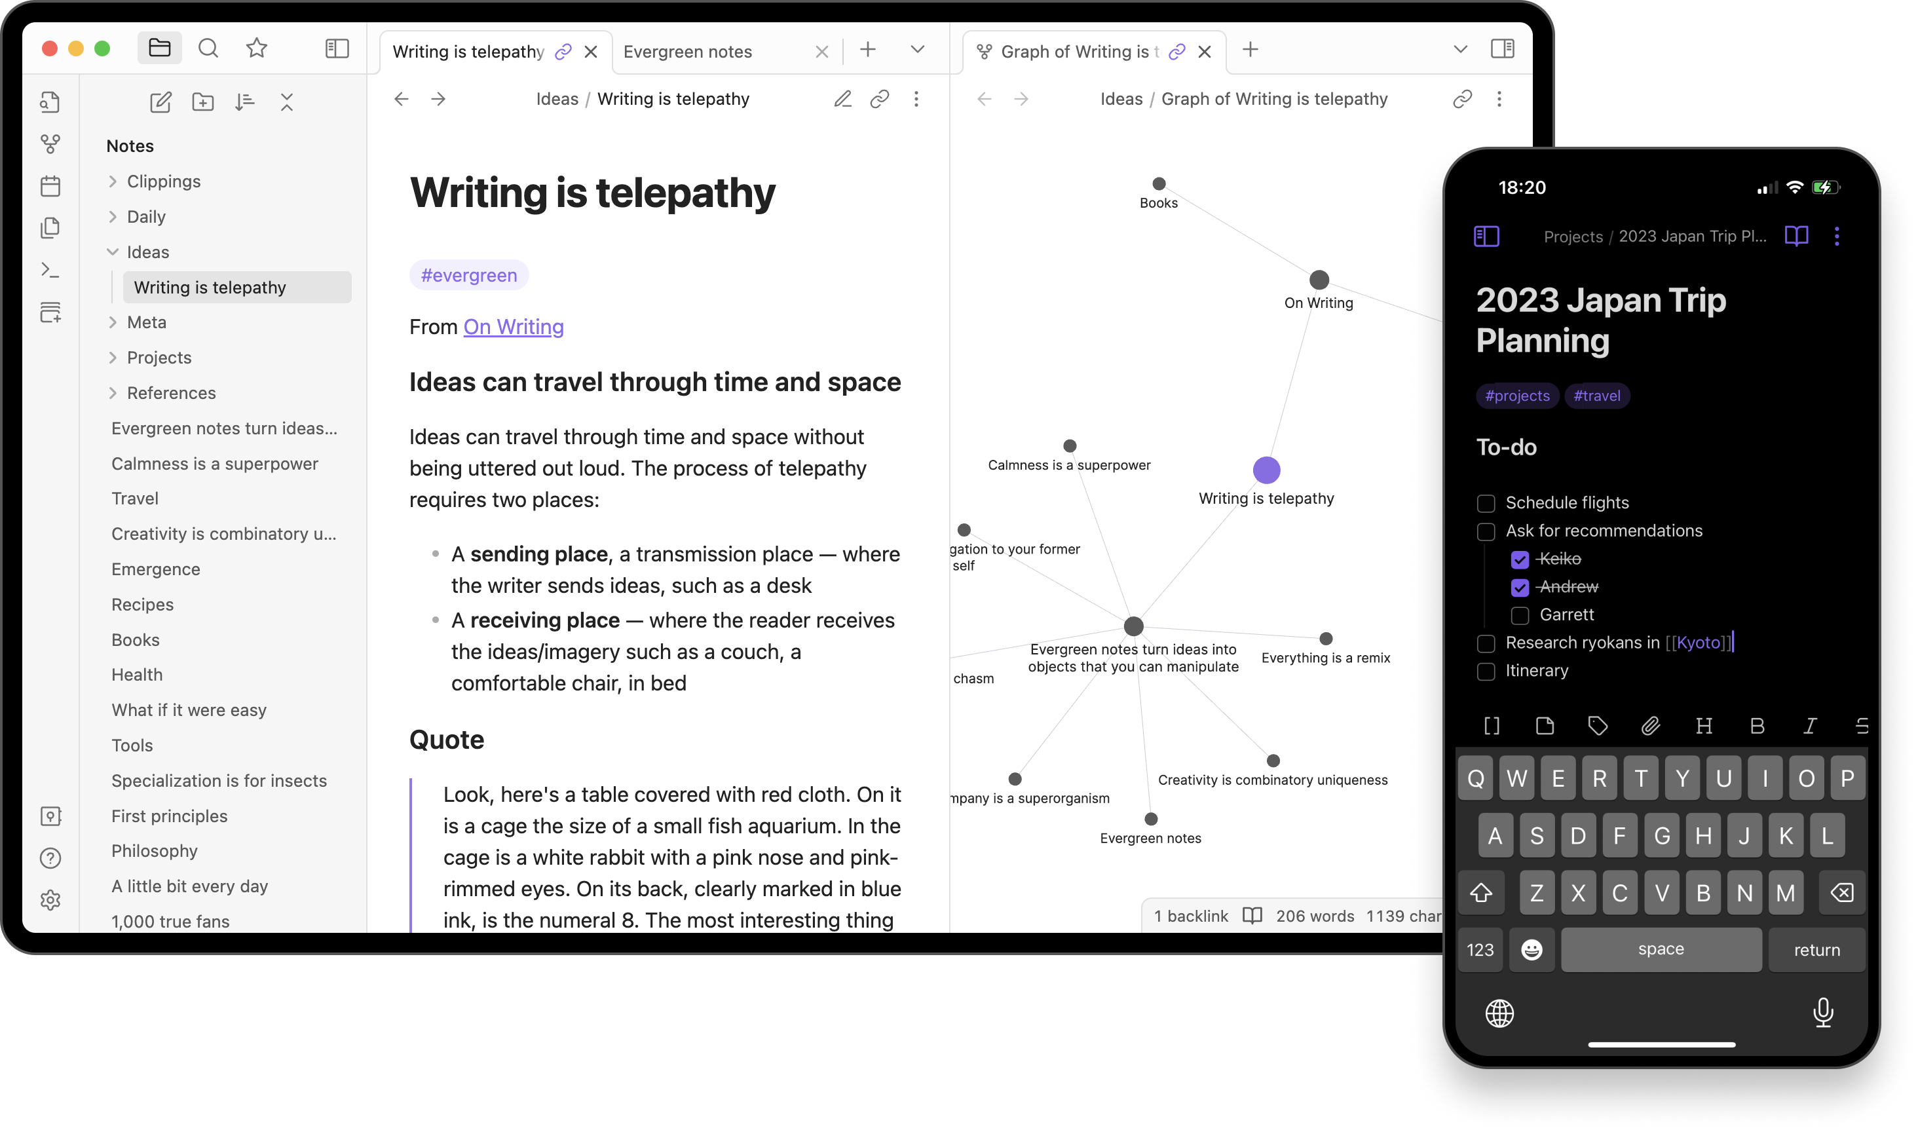Select the #evergreen tag in note
This screenshot has width=1918, height=1132.
(466, 275)
